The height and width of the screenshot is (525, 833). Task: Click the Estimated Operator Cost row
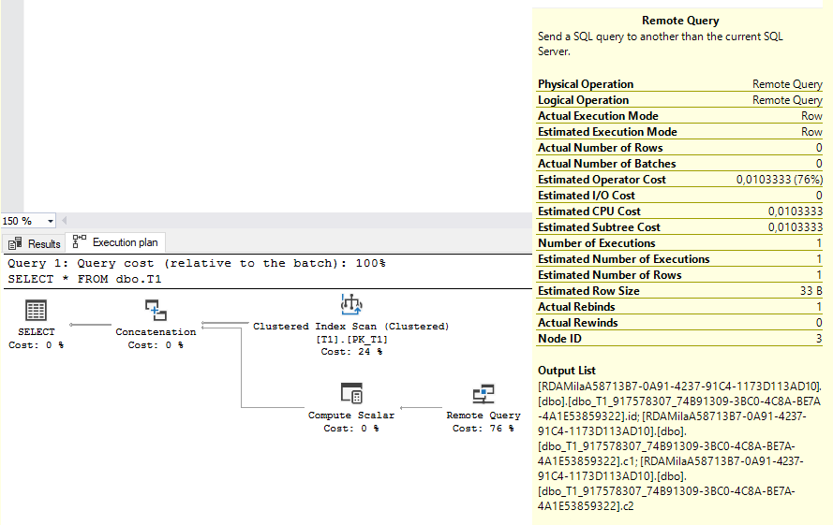tap(679, 180)
